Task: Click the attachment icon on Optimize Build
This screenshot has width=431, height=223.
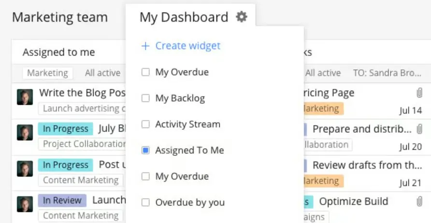Action: pyautogui.click(x=419, y=201)
